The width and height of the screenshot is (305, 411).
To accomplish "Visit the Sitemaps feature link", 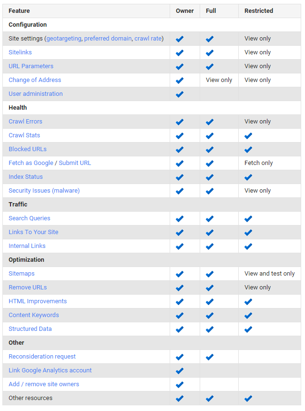I will click(x=21, y=274).
